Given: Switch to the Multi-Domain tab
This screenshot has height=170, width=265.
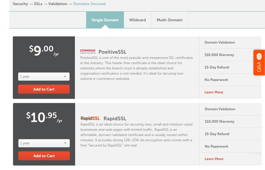Looking at the screenshot, I should pos(169,20).
